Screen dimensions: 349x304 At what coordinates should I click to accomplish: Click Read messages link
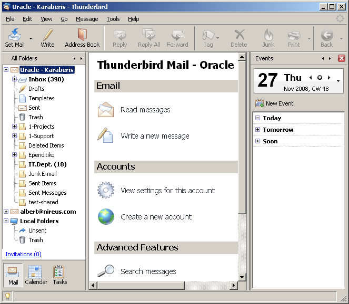[145, 110]
